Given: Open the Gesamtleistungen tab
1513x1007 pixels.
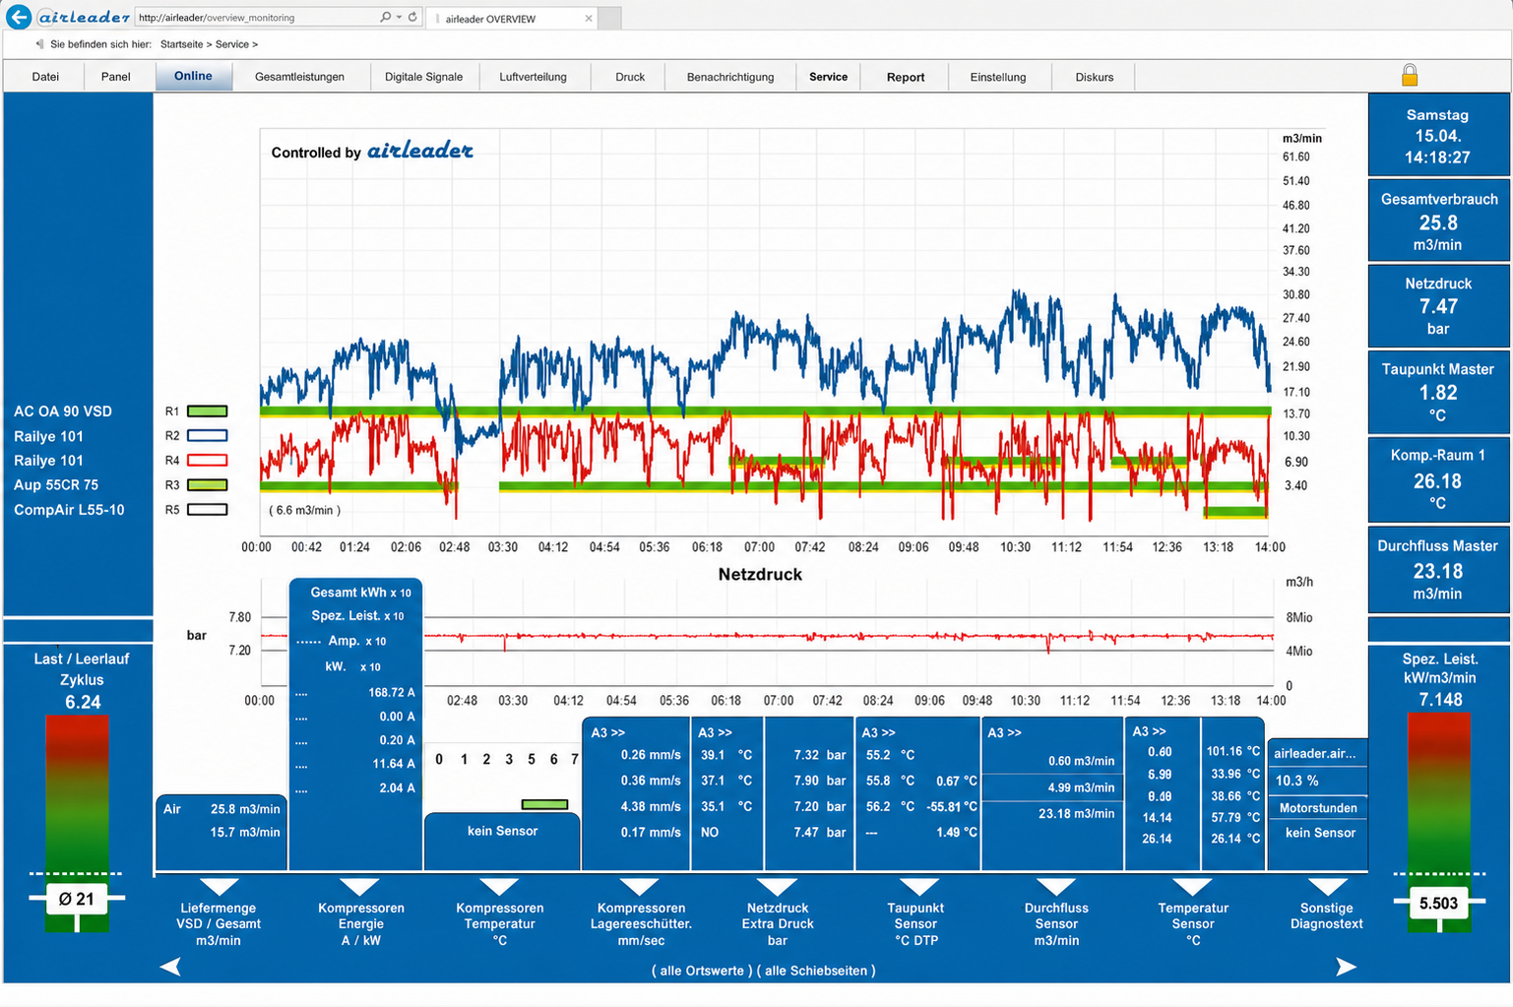Looking at the screenshot, I should (300, 77).
